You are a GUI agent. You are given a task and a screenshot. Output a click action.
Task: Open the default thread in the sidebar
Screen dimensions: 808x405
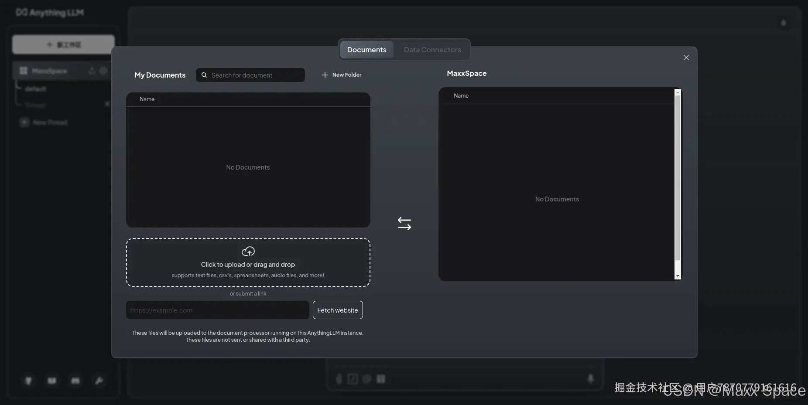pos(35,89)
